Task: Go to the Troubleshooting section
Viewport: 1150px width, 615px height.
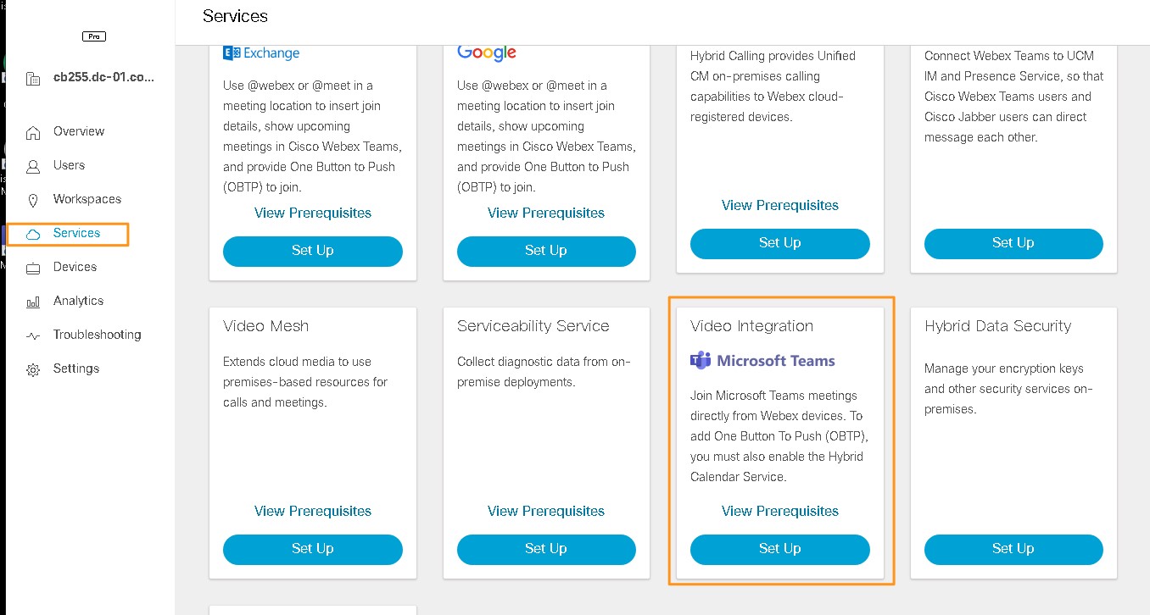Action: point(97,335)
